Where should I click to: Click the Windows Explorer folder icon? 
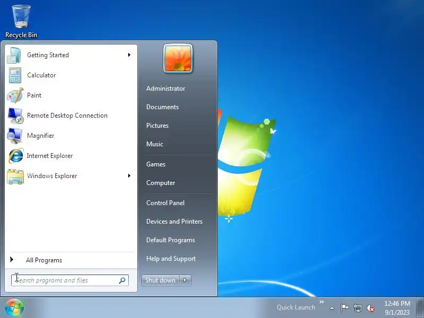click(15, 176)
